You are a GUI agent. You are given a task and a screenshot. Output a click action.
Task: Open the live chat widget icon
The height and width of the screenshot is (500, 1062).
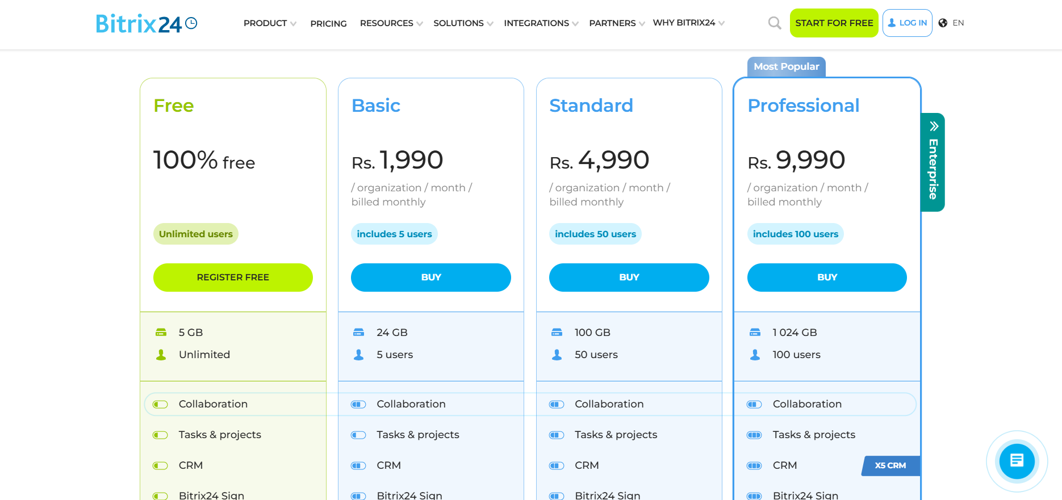tap(1017, 460)
